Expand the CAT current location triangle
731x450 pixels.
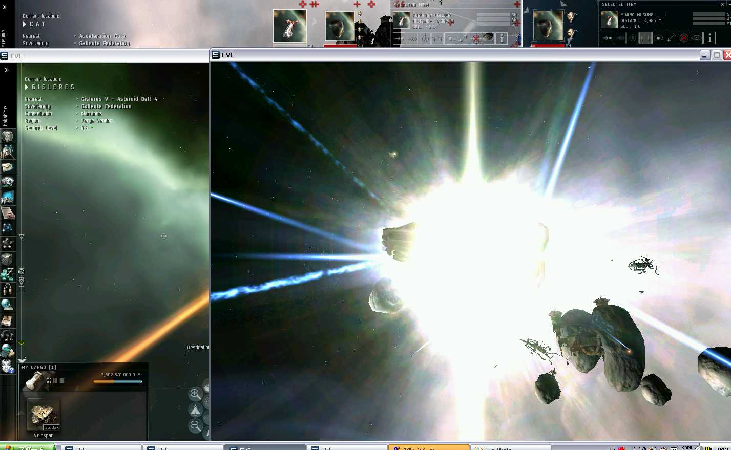[25, 24]
